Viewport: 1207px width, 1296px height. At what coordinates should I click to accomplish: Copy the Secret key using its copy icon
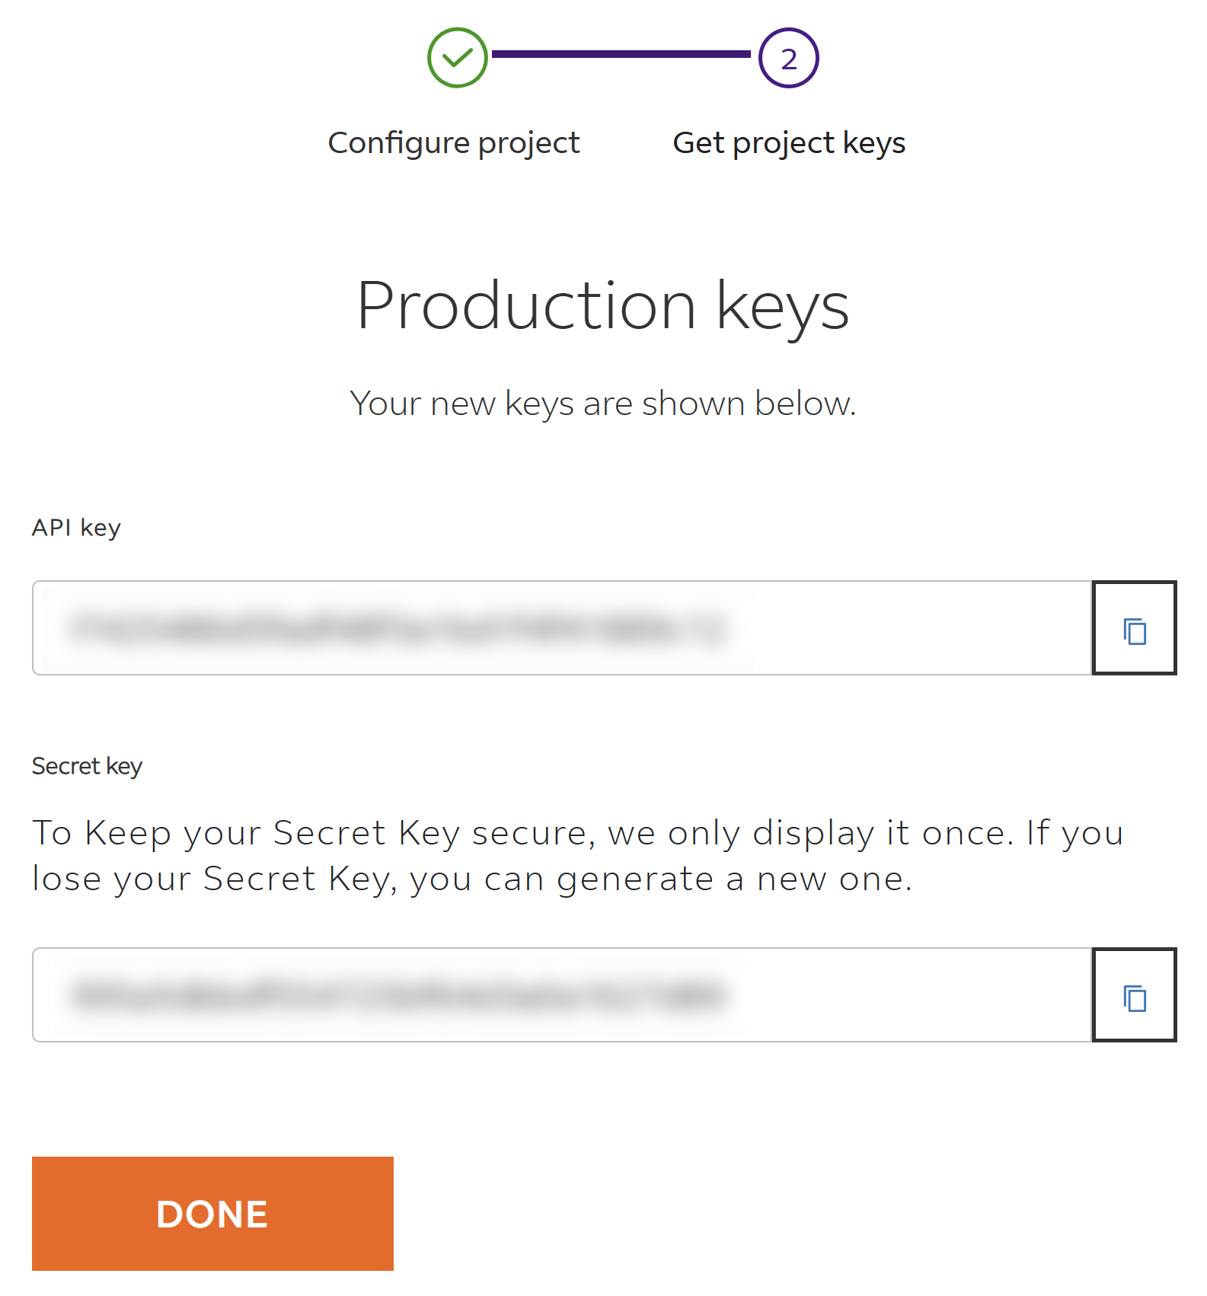1134,995
